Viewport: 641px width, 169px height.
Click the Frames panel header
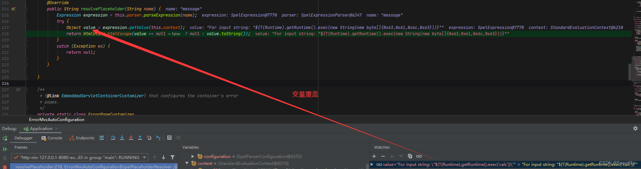[21, 147]
